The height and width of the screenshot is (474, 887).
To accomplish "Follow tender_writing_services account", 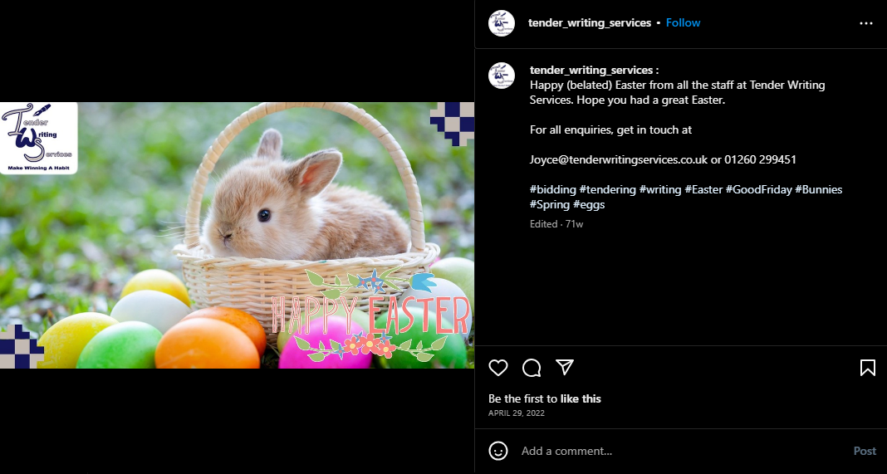I will pos(683,22).
